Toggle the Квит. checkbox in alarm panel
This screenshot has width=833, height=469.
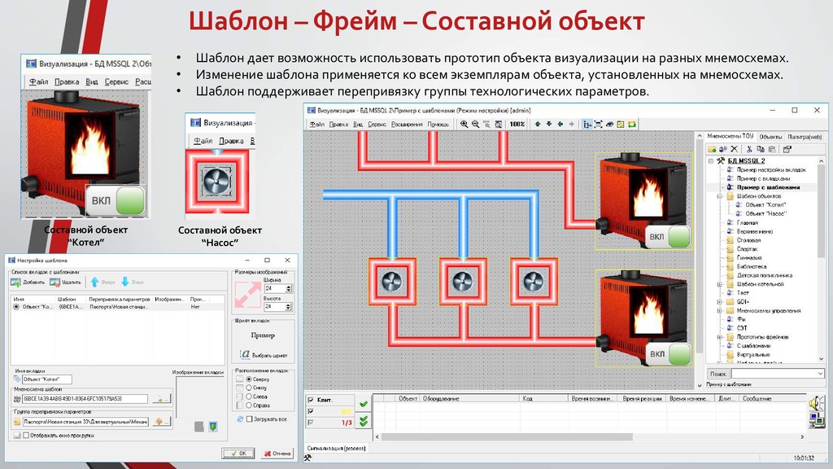pyautogui.click(x=311, y=399)
